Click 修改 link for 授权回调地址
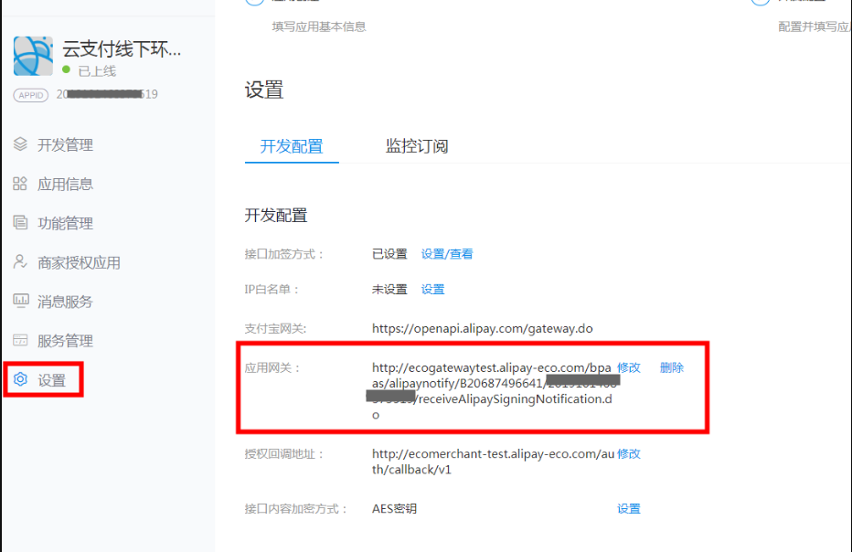 click(629, 453)
